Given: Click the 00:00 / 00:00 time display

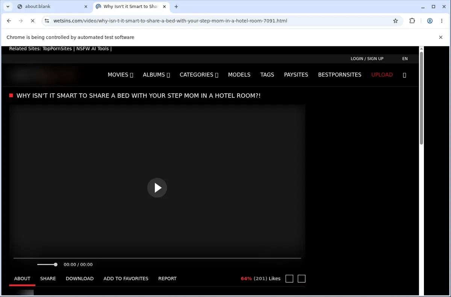Looking at the screenshot, I should click(x=78, y=265).
